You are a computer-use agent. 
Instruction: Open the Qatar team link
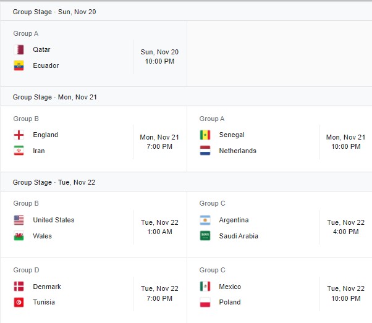pyautogui.click(x=41, y=50)
